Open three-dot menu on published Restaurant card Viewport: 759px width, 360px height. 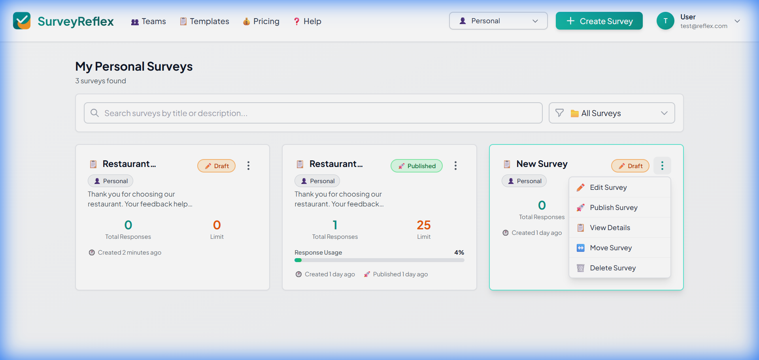tap(455, 166)
